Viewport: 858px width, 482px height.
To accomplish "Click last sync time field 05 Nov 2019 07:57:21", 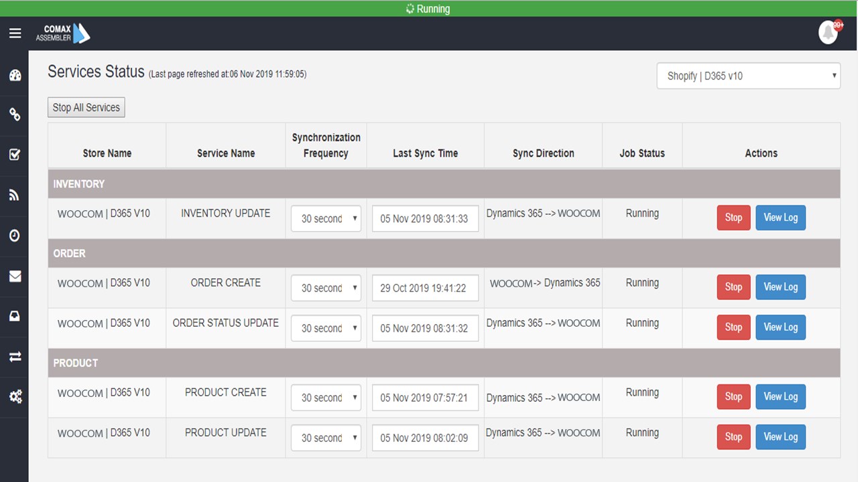I will click(425, 398).
